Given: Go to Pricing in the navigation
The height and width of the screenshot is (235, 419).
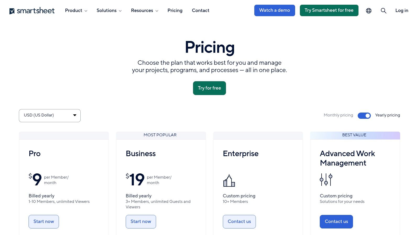Looking at the screenshot, I should pyautogui.click(x=175, y=10).
